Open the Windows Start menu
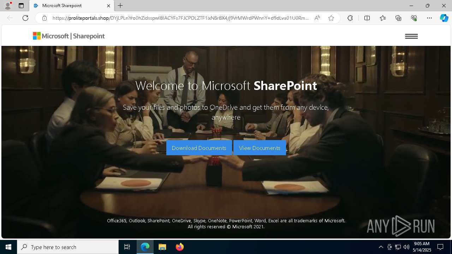Viewport: 452px width, 254px height. (x=8, y=247)
